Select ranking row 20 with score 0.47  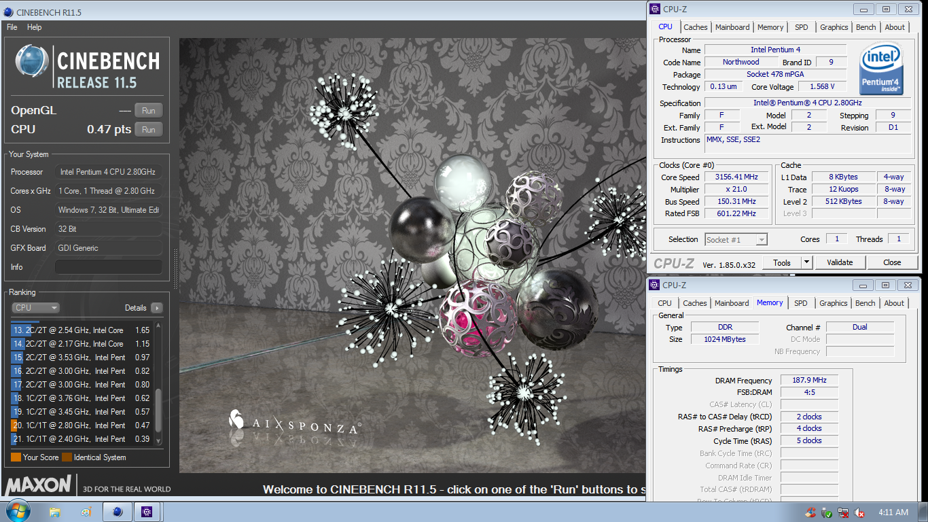[x=82, y=425]
